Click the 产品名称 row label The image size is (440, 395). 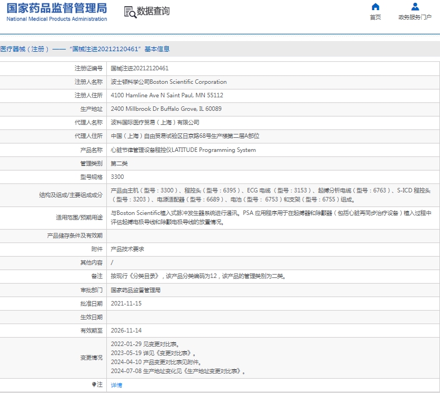pos(92,150)
